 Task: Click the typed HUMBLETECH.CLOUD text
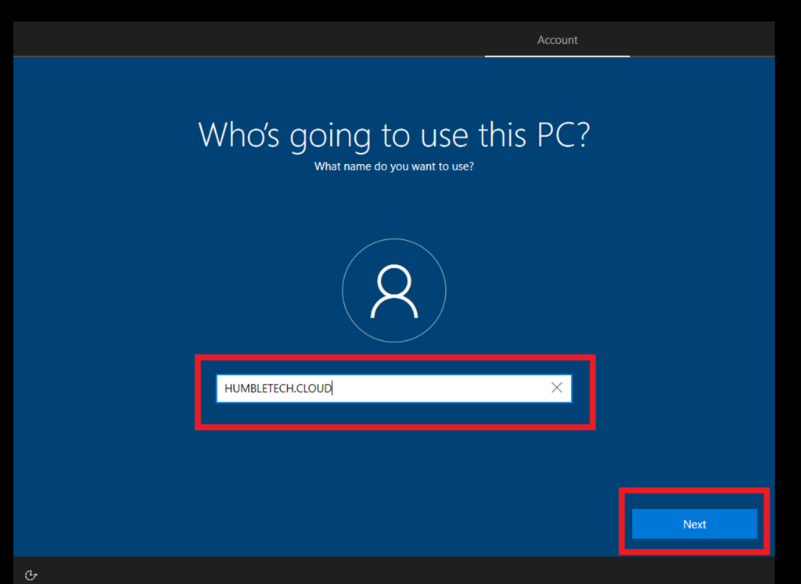[x=278, y=389]
